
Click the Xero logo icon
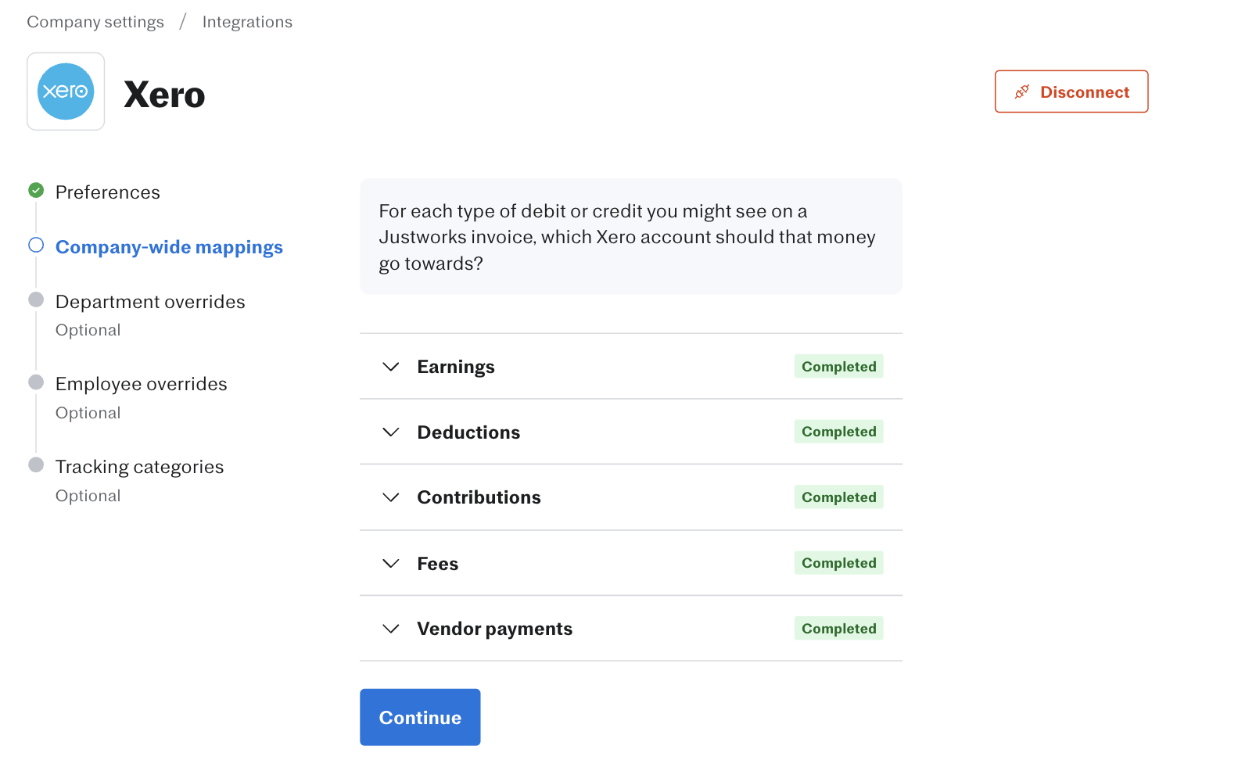66,91
